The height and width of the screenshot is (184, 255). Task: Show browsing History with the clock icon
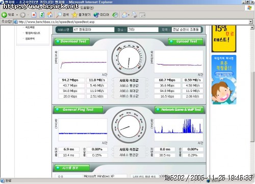pyautogui.click(x=115, y=15)
